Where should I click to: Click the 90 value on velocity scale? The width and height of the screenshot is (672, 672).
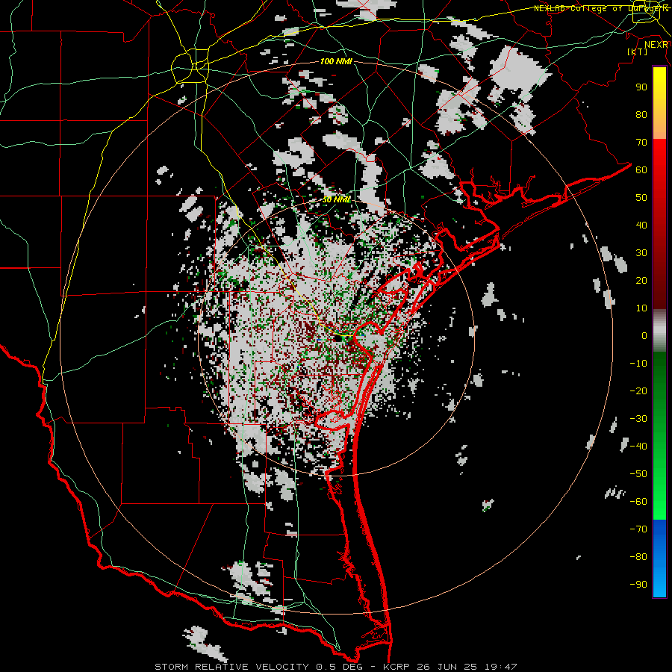tap(641, 87)
